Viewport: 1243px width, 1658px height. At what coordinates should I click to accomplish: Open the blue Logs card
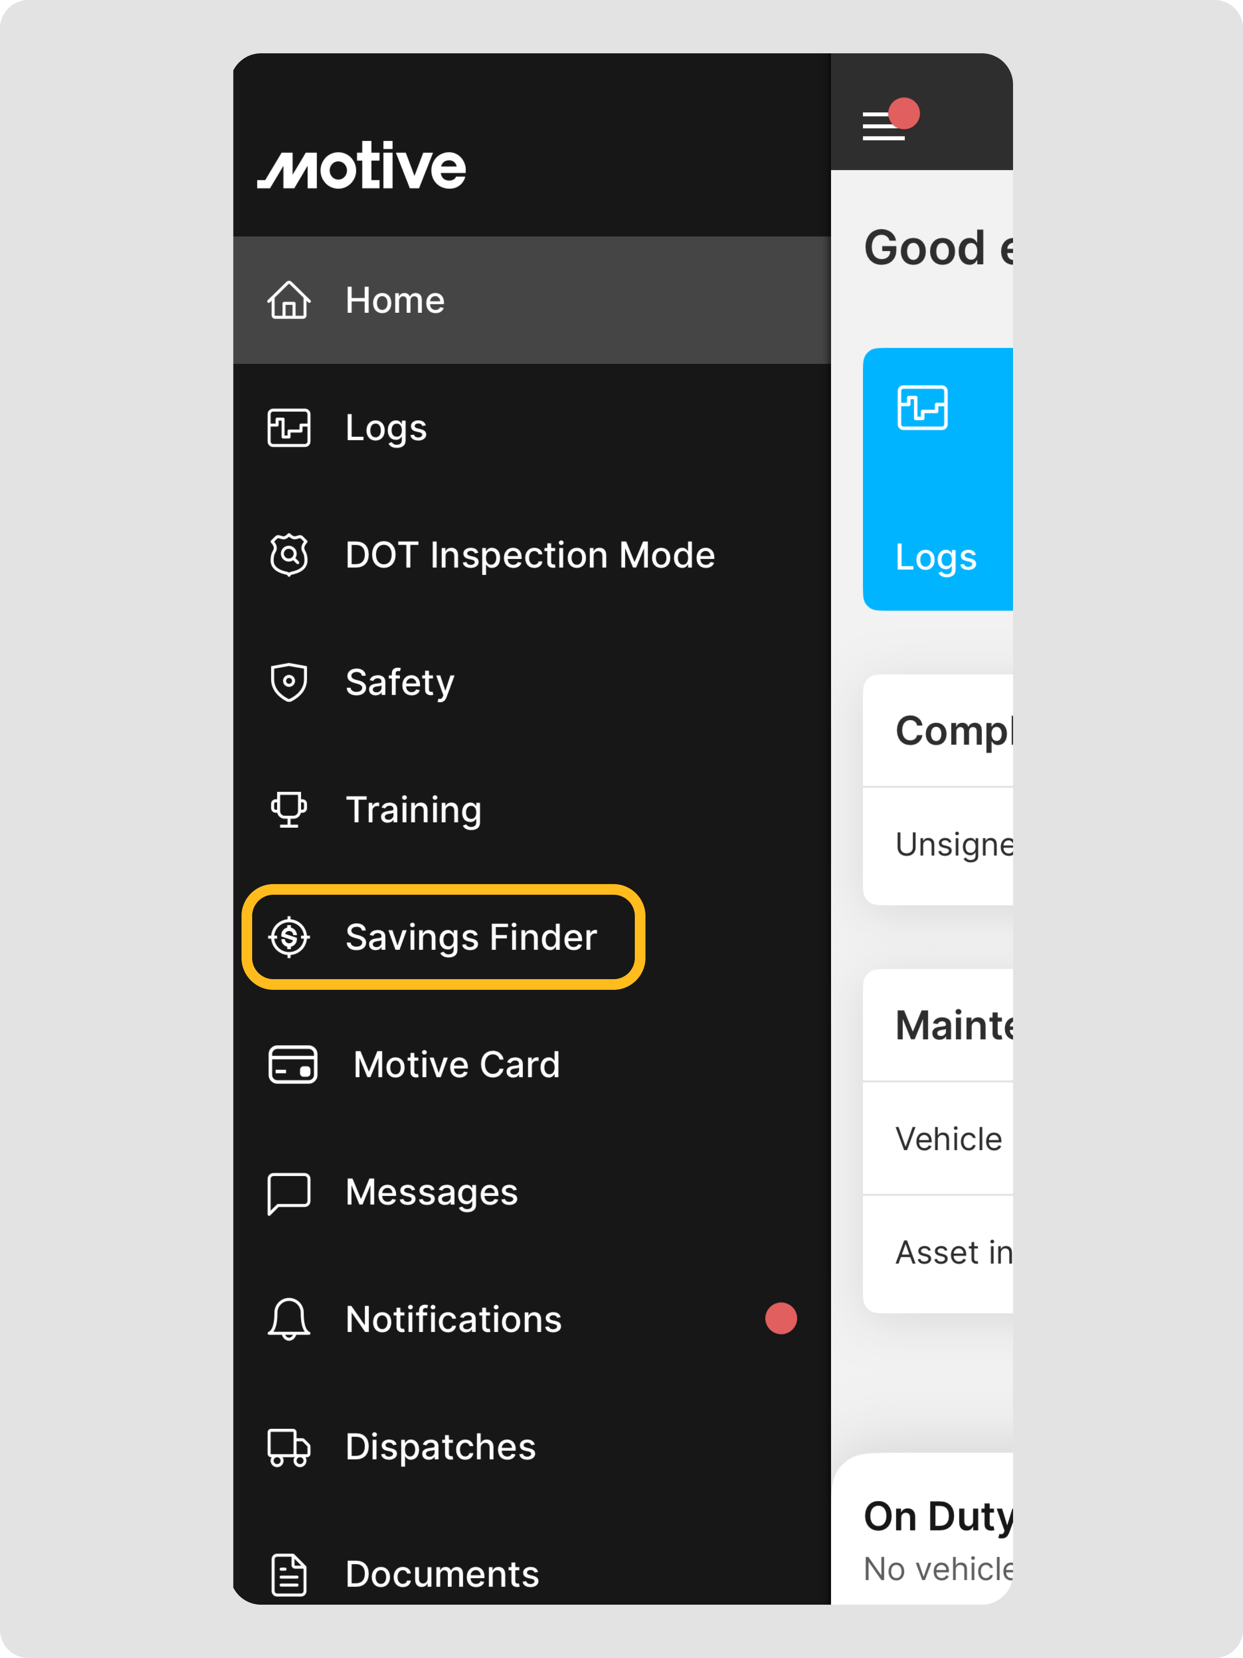[x=938, y=479]
